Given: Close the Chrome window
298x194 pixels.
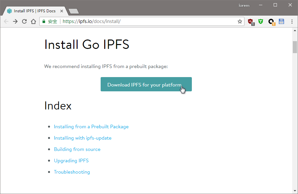Looking at the screenshot, I should tap(290, 5).
